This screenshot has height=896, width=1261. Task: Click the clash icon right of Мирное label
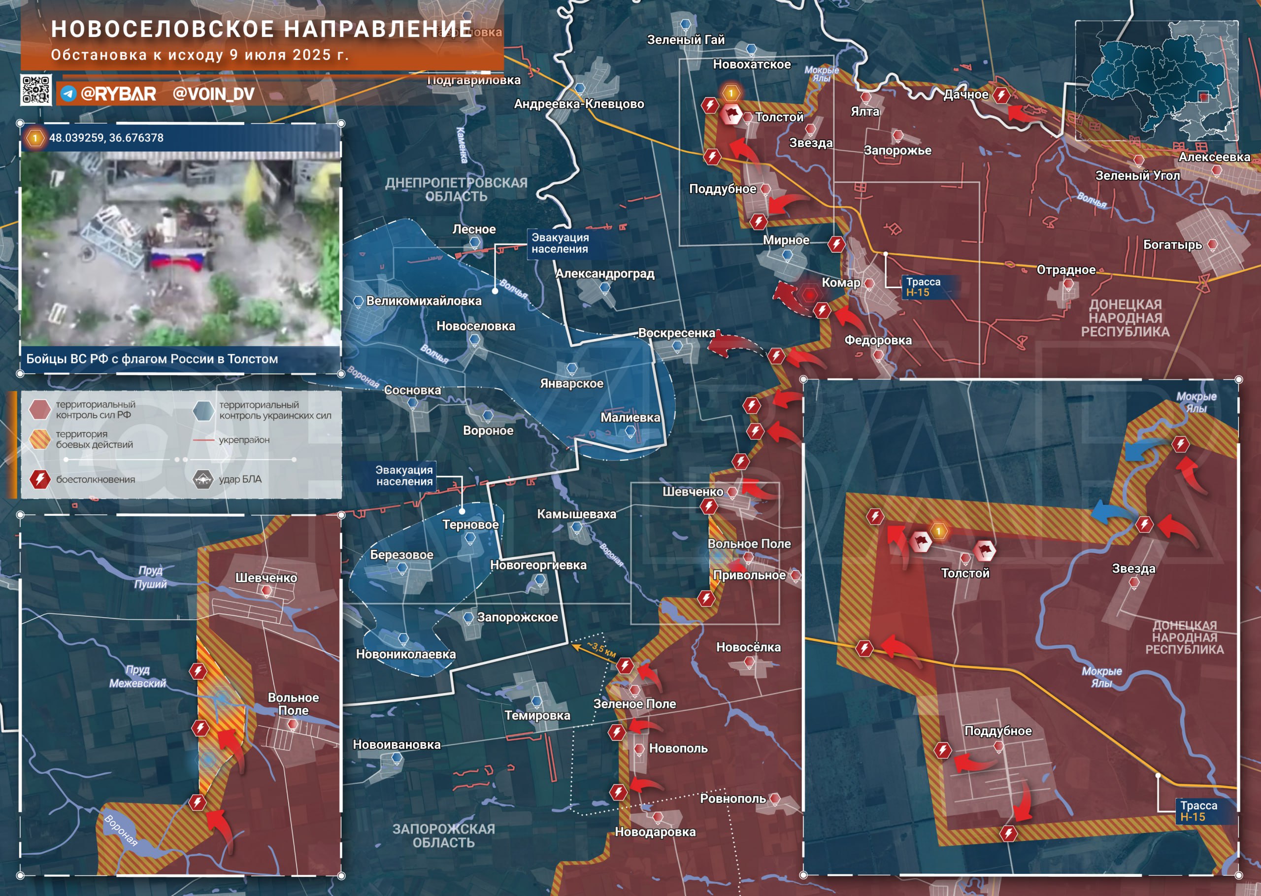coord(836,243)
